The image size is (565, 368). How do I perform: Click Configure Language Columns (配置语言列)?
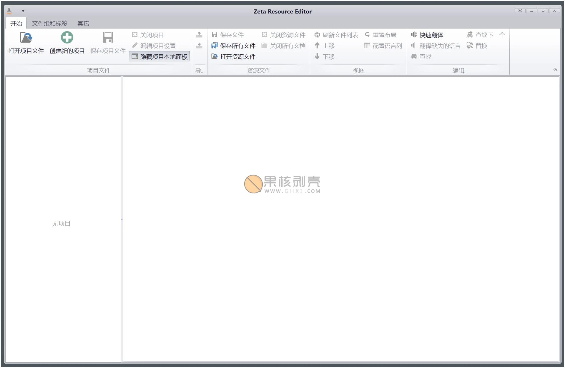383,46
